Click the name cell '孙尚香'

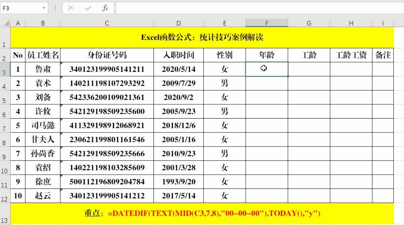[43, 154]
